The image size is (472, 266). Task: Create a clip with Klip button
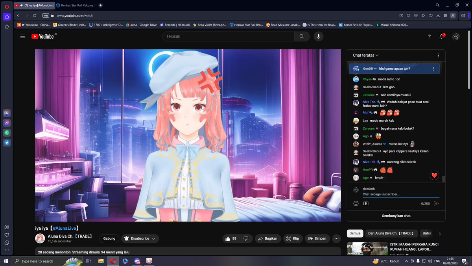click(x=292, y=238)
